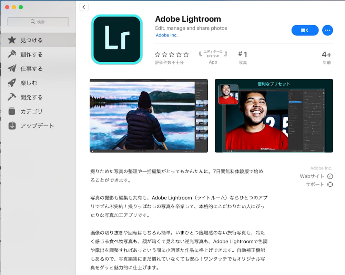Viewport: 345px width, 275px height.
Task: Open the アップデート (Updates) sidebar item
Action: click(x=38, y=125)
